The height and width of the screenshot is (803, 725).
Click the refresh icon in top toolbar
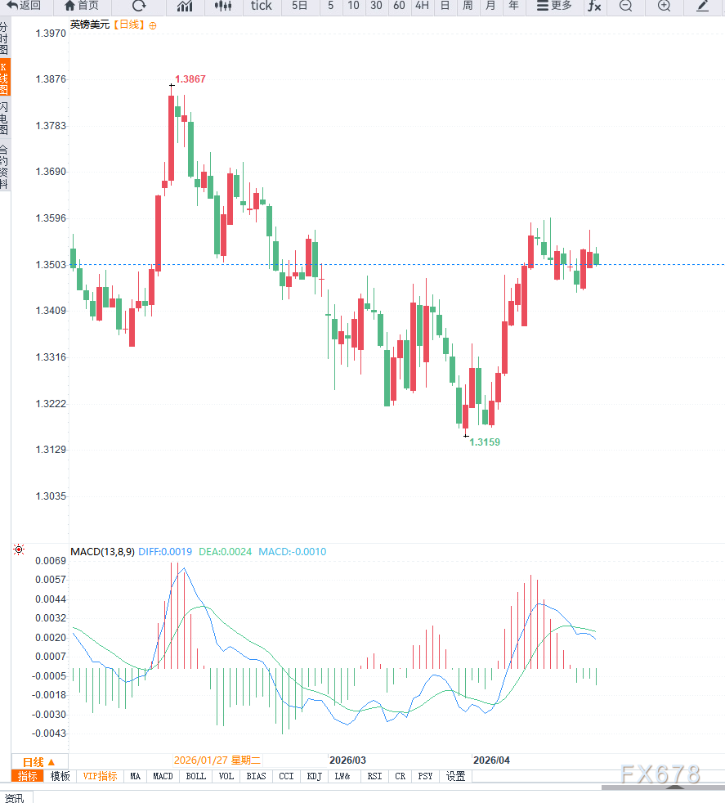tap(139, 6)
